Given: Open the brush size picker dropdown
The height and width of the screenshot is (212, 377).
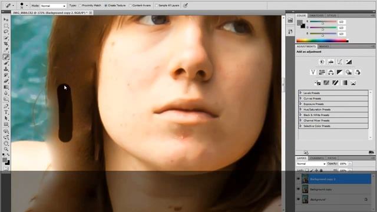Looking at the screenshot, I should 27,5.
